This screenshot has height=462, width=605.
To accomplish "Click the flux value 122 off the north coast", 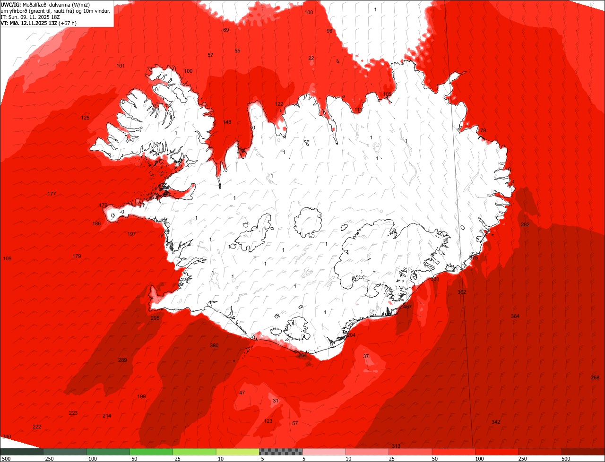I will tap(279, 104).
